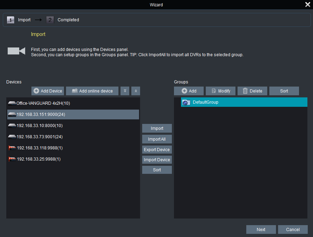Delete the selected group
This screenshot has width=313, height=237.
pos(252,91)
